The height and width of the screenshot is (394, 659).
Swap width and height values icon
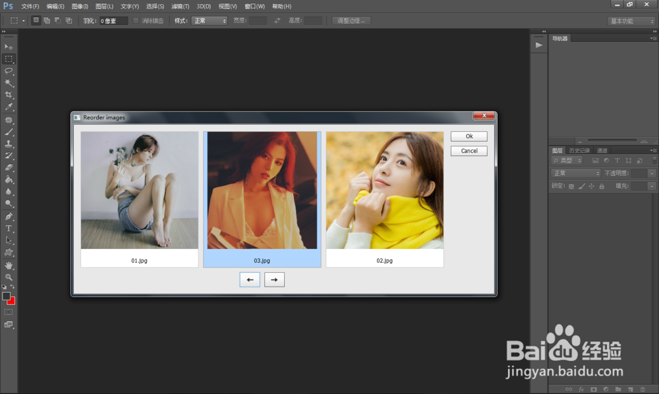(x=277, y=20)
